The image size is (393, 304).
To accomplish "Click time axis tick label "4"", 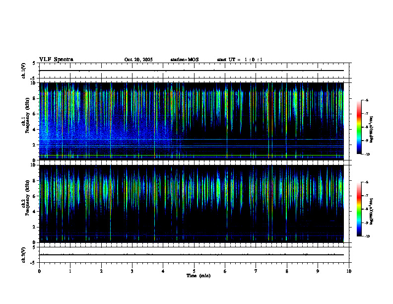I will tap(163, 271).
